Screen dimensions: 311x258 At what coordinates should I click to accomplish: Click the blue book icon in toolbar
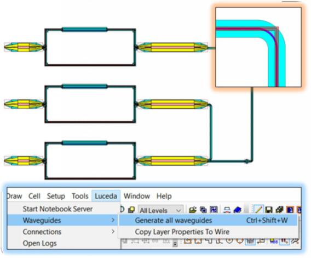pos(238,210)
